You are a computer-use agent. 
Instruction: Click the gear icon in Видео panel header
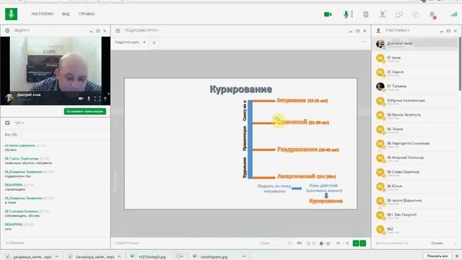click(x=7, y=30)
